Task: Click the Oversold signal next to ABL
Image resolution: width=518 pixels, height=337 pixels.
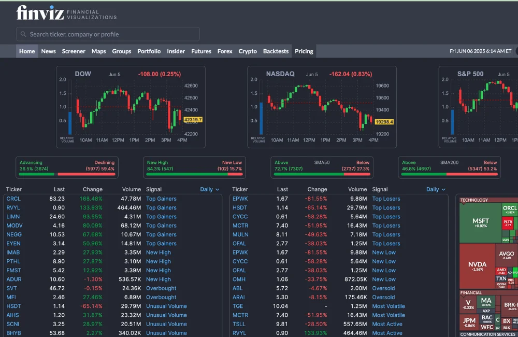Action: point(383,288)
